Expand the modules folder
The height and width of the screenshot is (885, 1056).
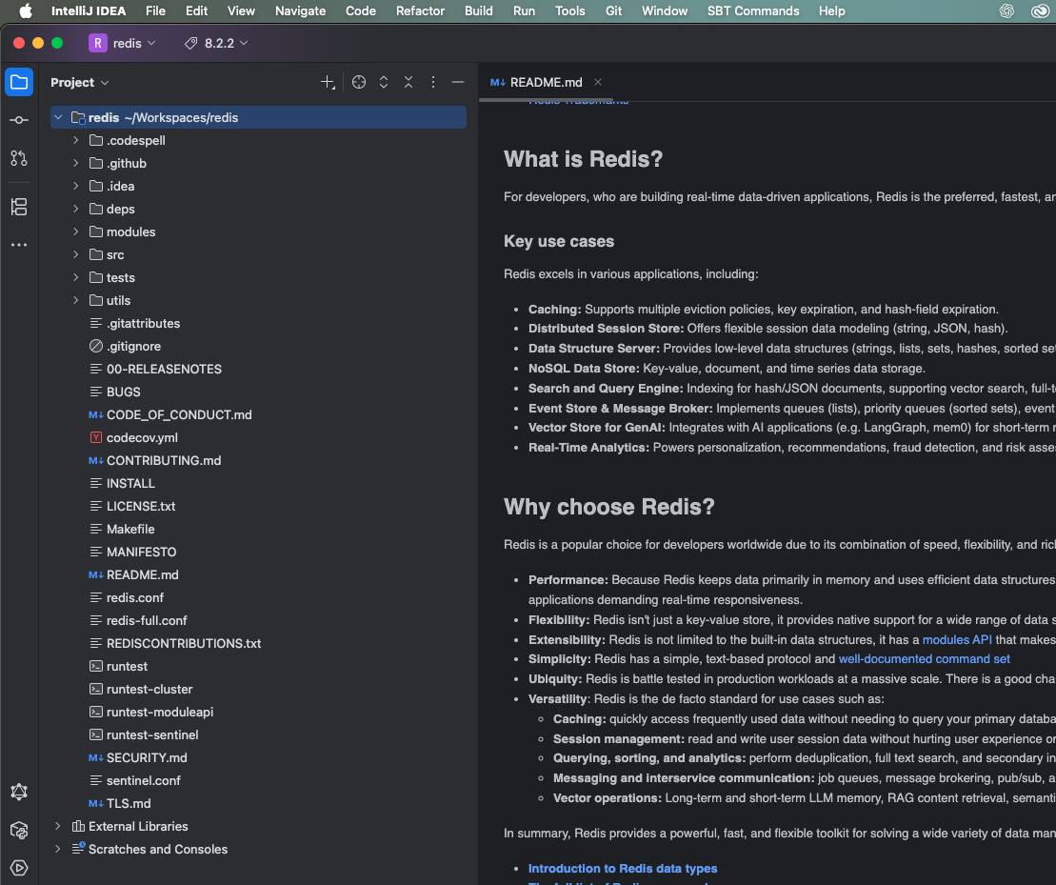[76, 231]
